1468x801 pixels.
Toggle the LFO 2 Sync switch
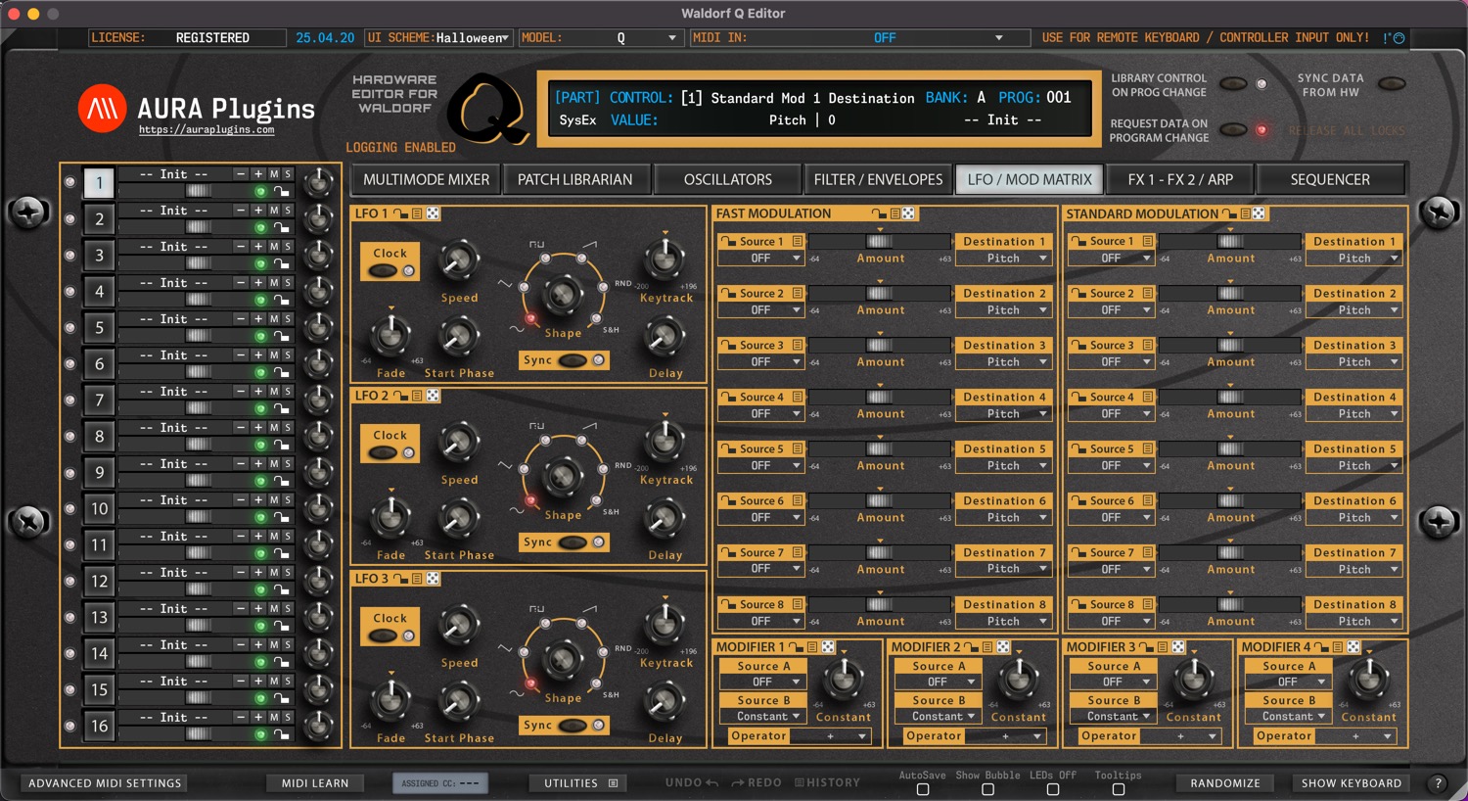(x=573, y=542)
